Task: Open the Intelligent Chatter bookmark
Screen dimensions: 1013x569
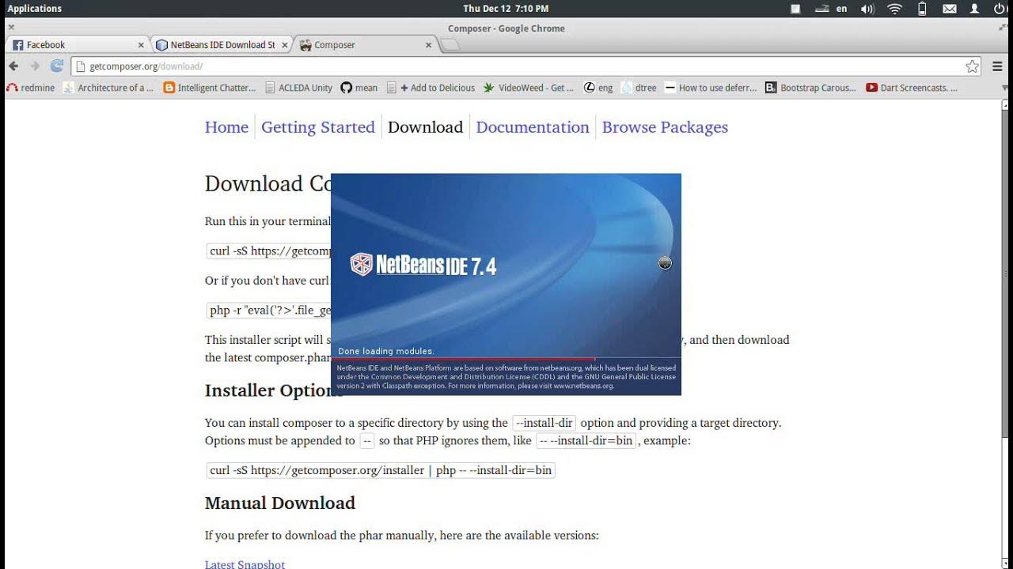Action: (210, 88)
